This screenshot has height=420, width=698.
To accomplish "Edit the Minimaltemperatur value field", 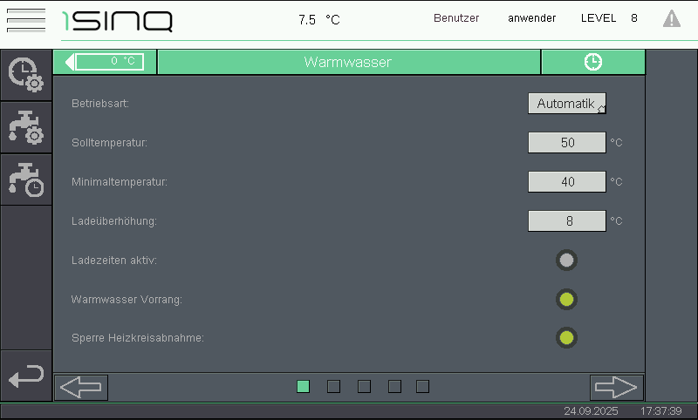I will (x=566, y=181).
